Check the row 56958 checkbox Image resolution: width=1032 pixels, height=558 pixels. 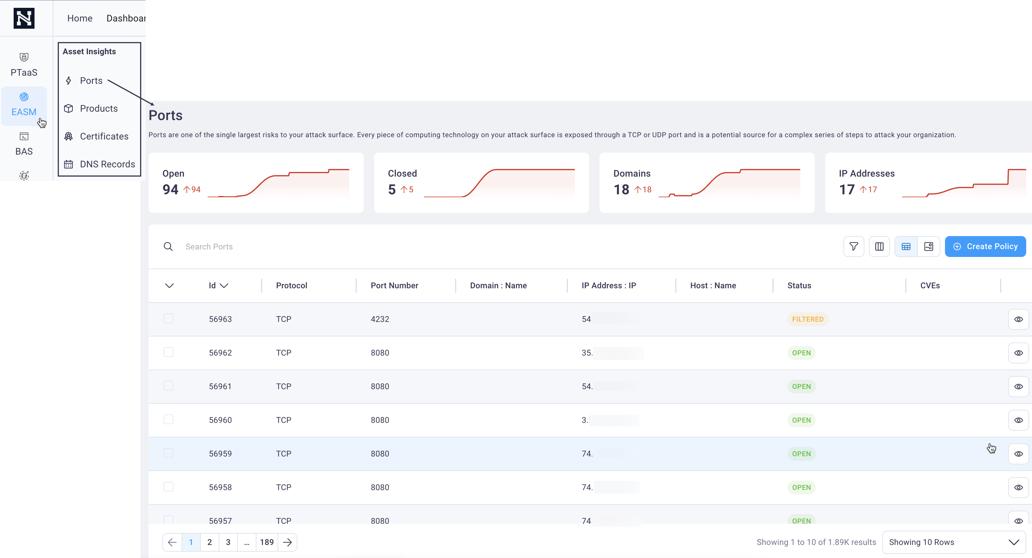(168, 487)
